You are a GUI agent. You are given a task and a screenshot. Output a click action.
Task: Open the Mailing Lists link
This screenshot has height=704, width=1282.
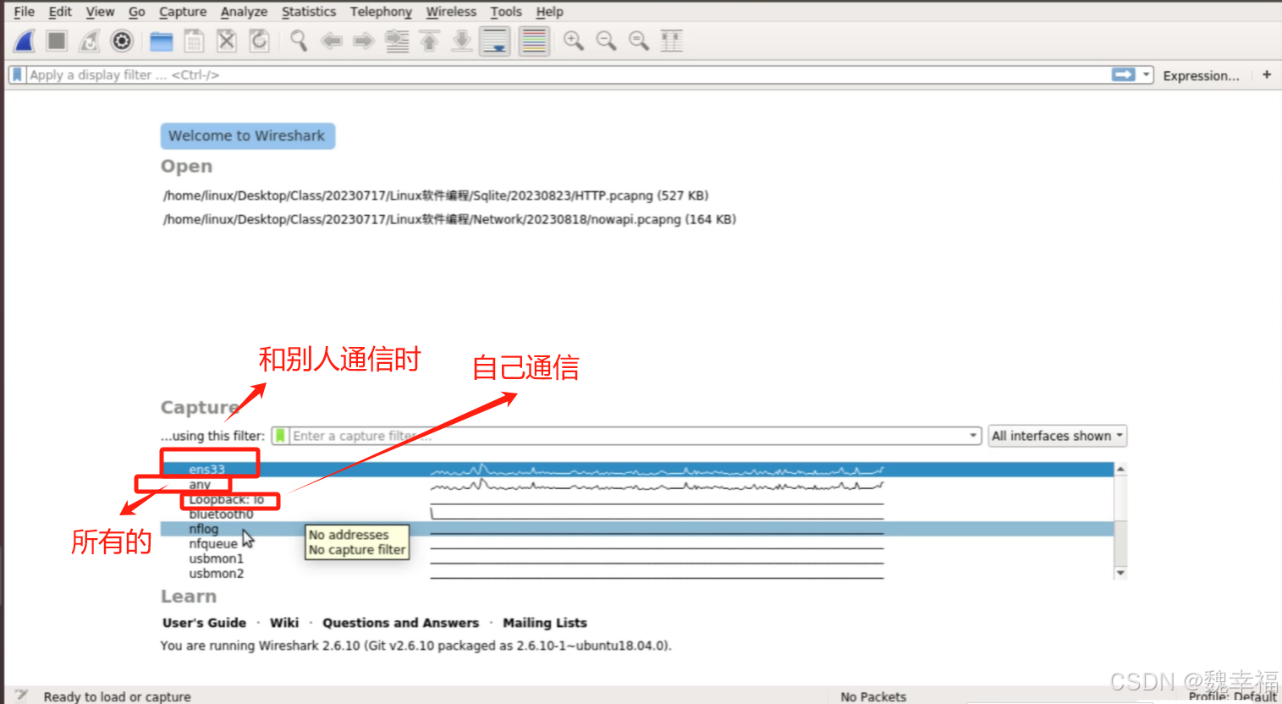[545, 623]
